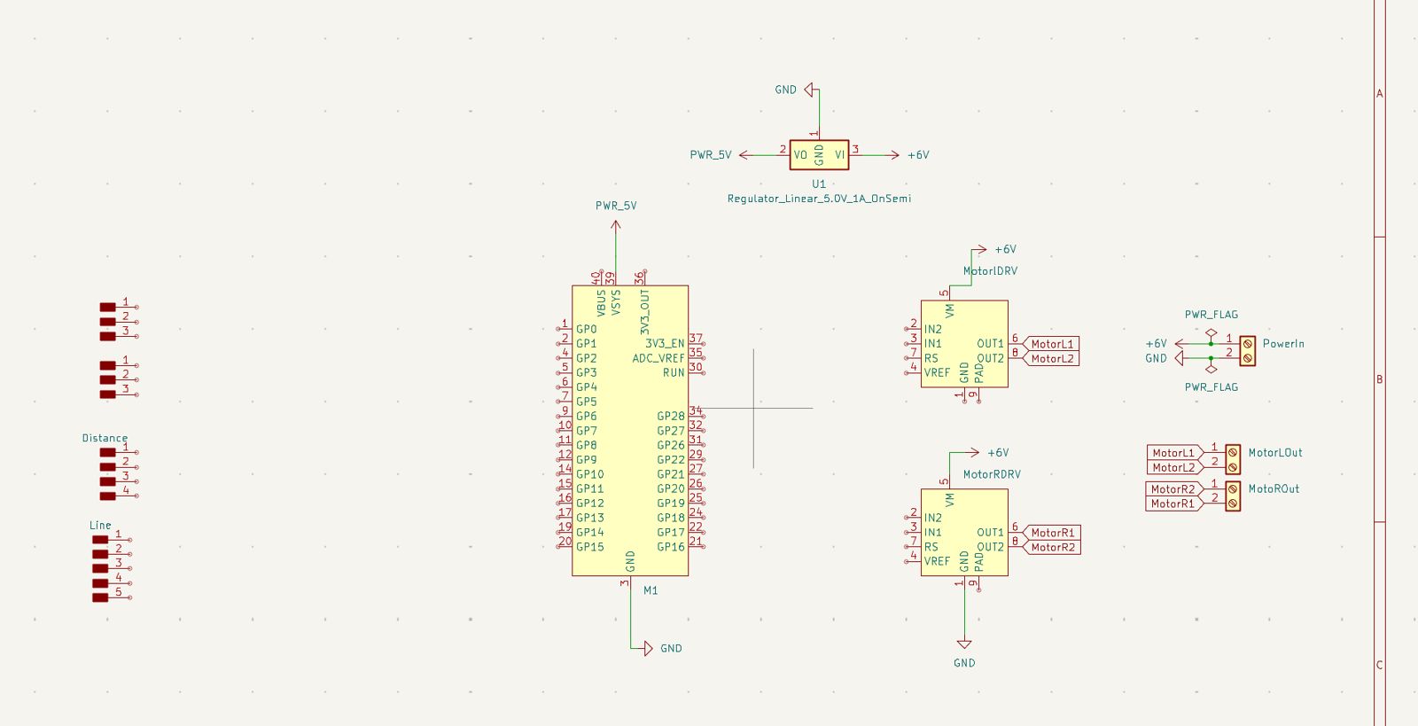
Task: Click the MotorL2 label at MotorlDRV OUT2
Action: (1053, 359)
